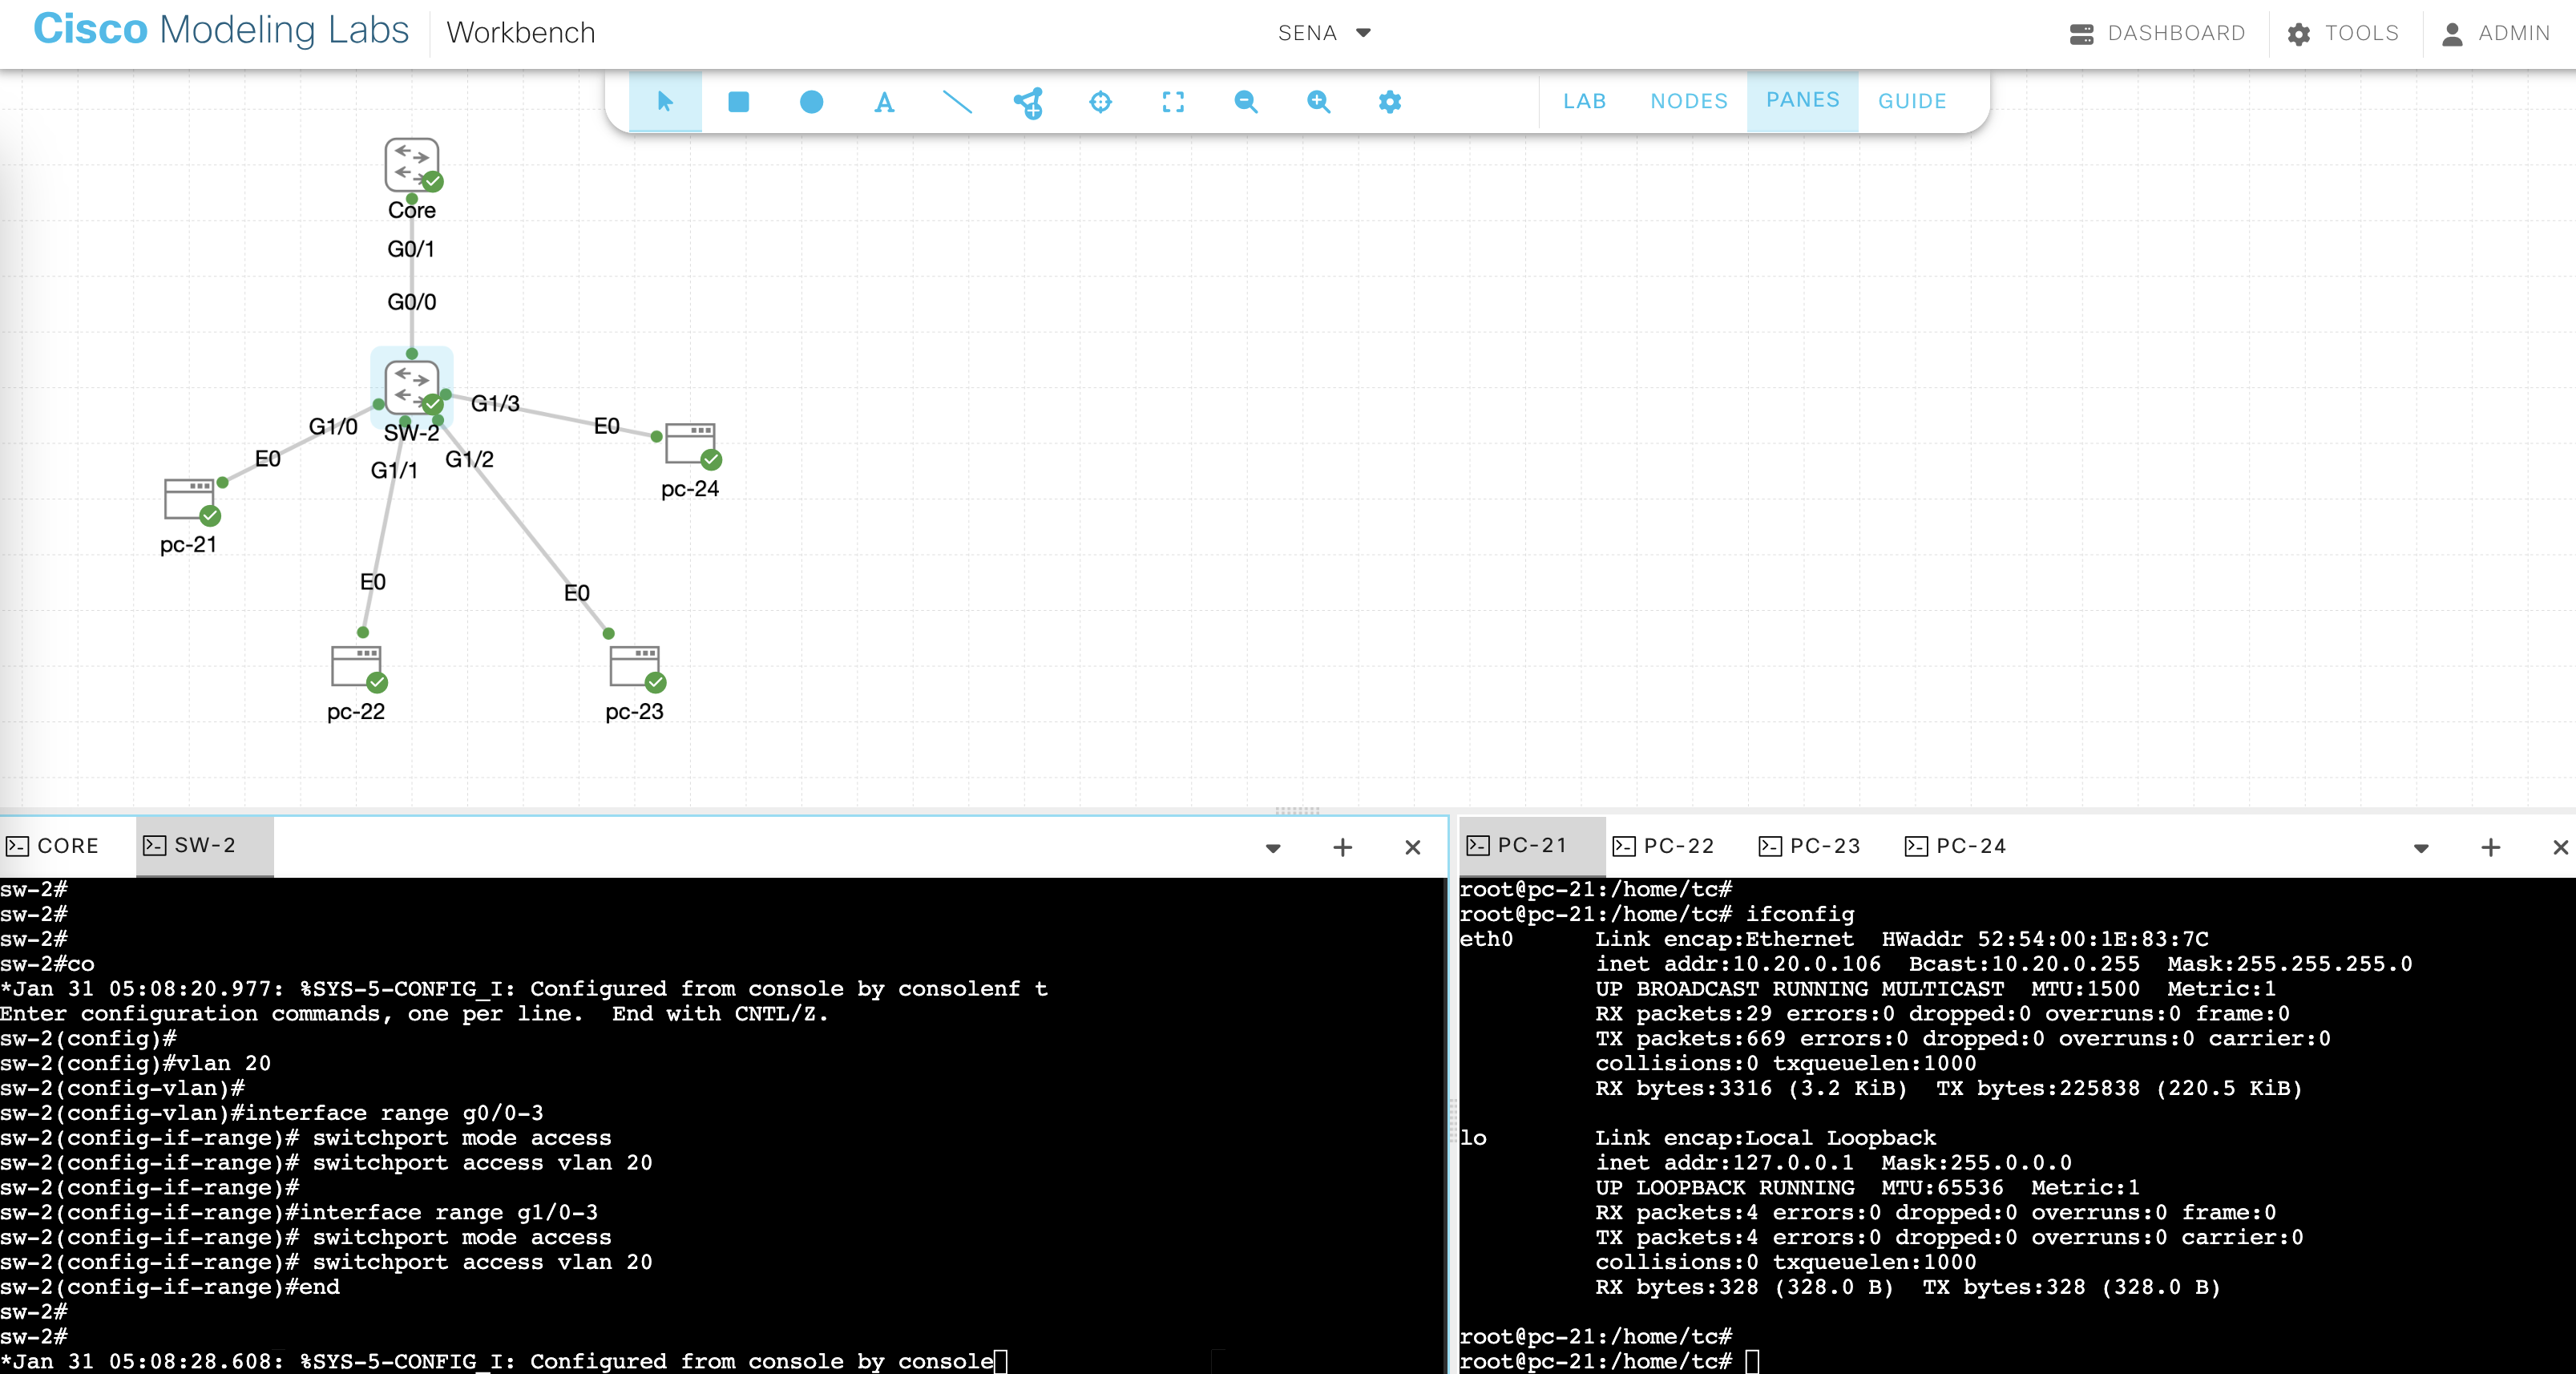Center the topology with crosshair icon
Viewport: 2576px width, 1374px height.
point(1100,101)
